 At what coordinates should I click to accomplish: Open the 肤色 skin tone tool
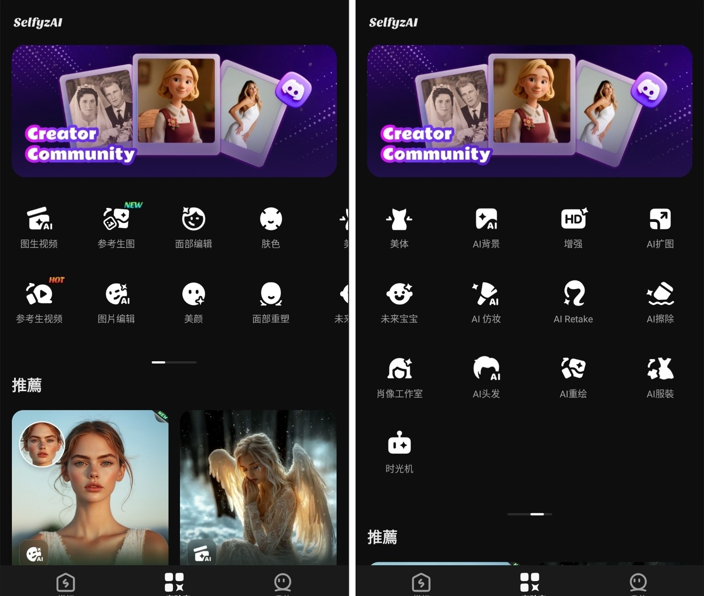pyautogui.click(x=270, y=229)
